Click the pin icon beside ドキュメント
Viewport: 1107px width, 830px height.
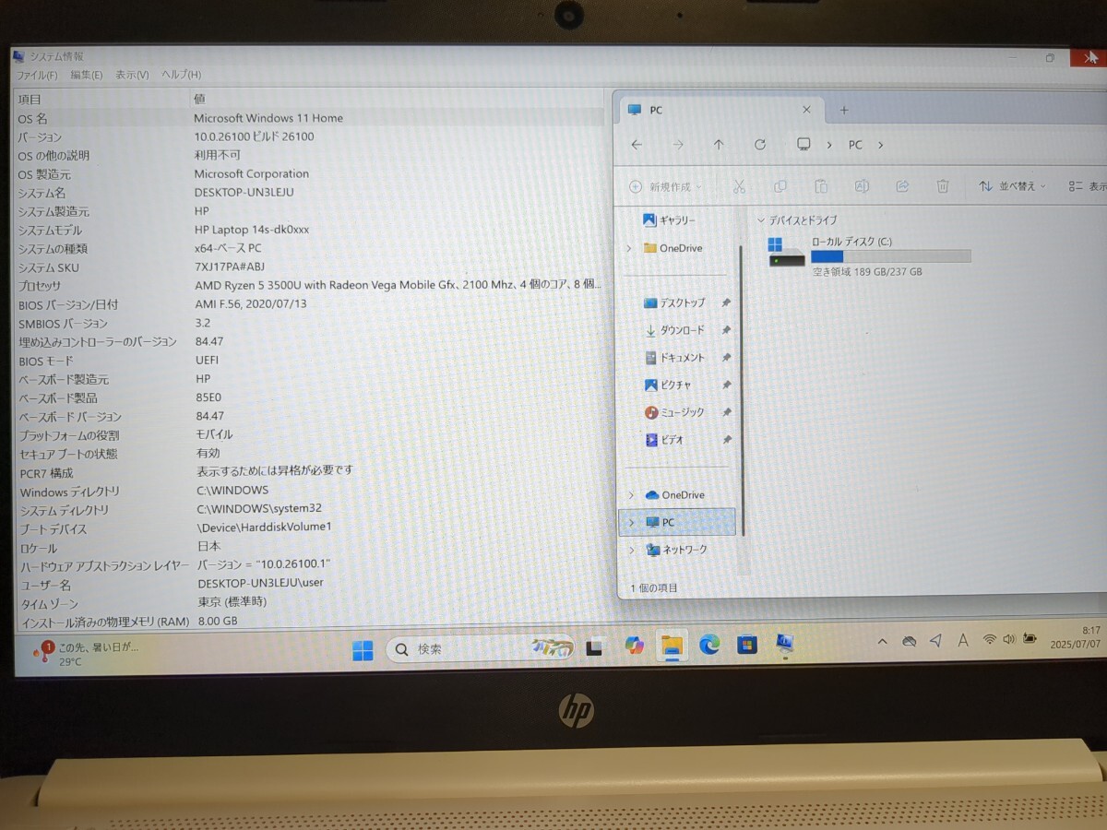click(726, 358)
